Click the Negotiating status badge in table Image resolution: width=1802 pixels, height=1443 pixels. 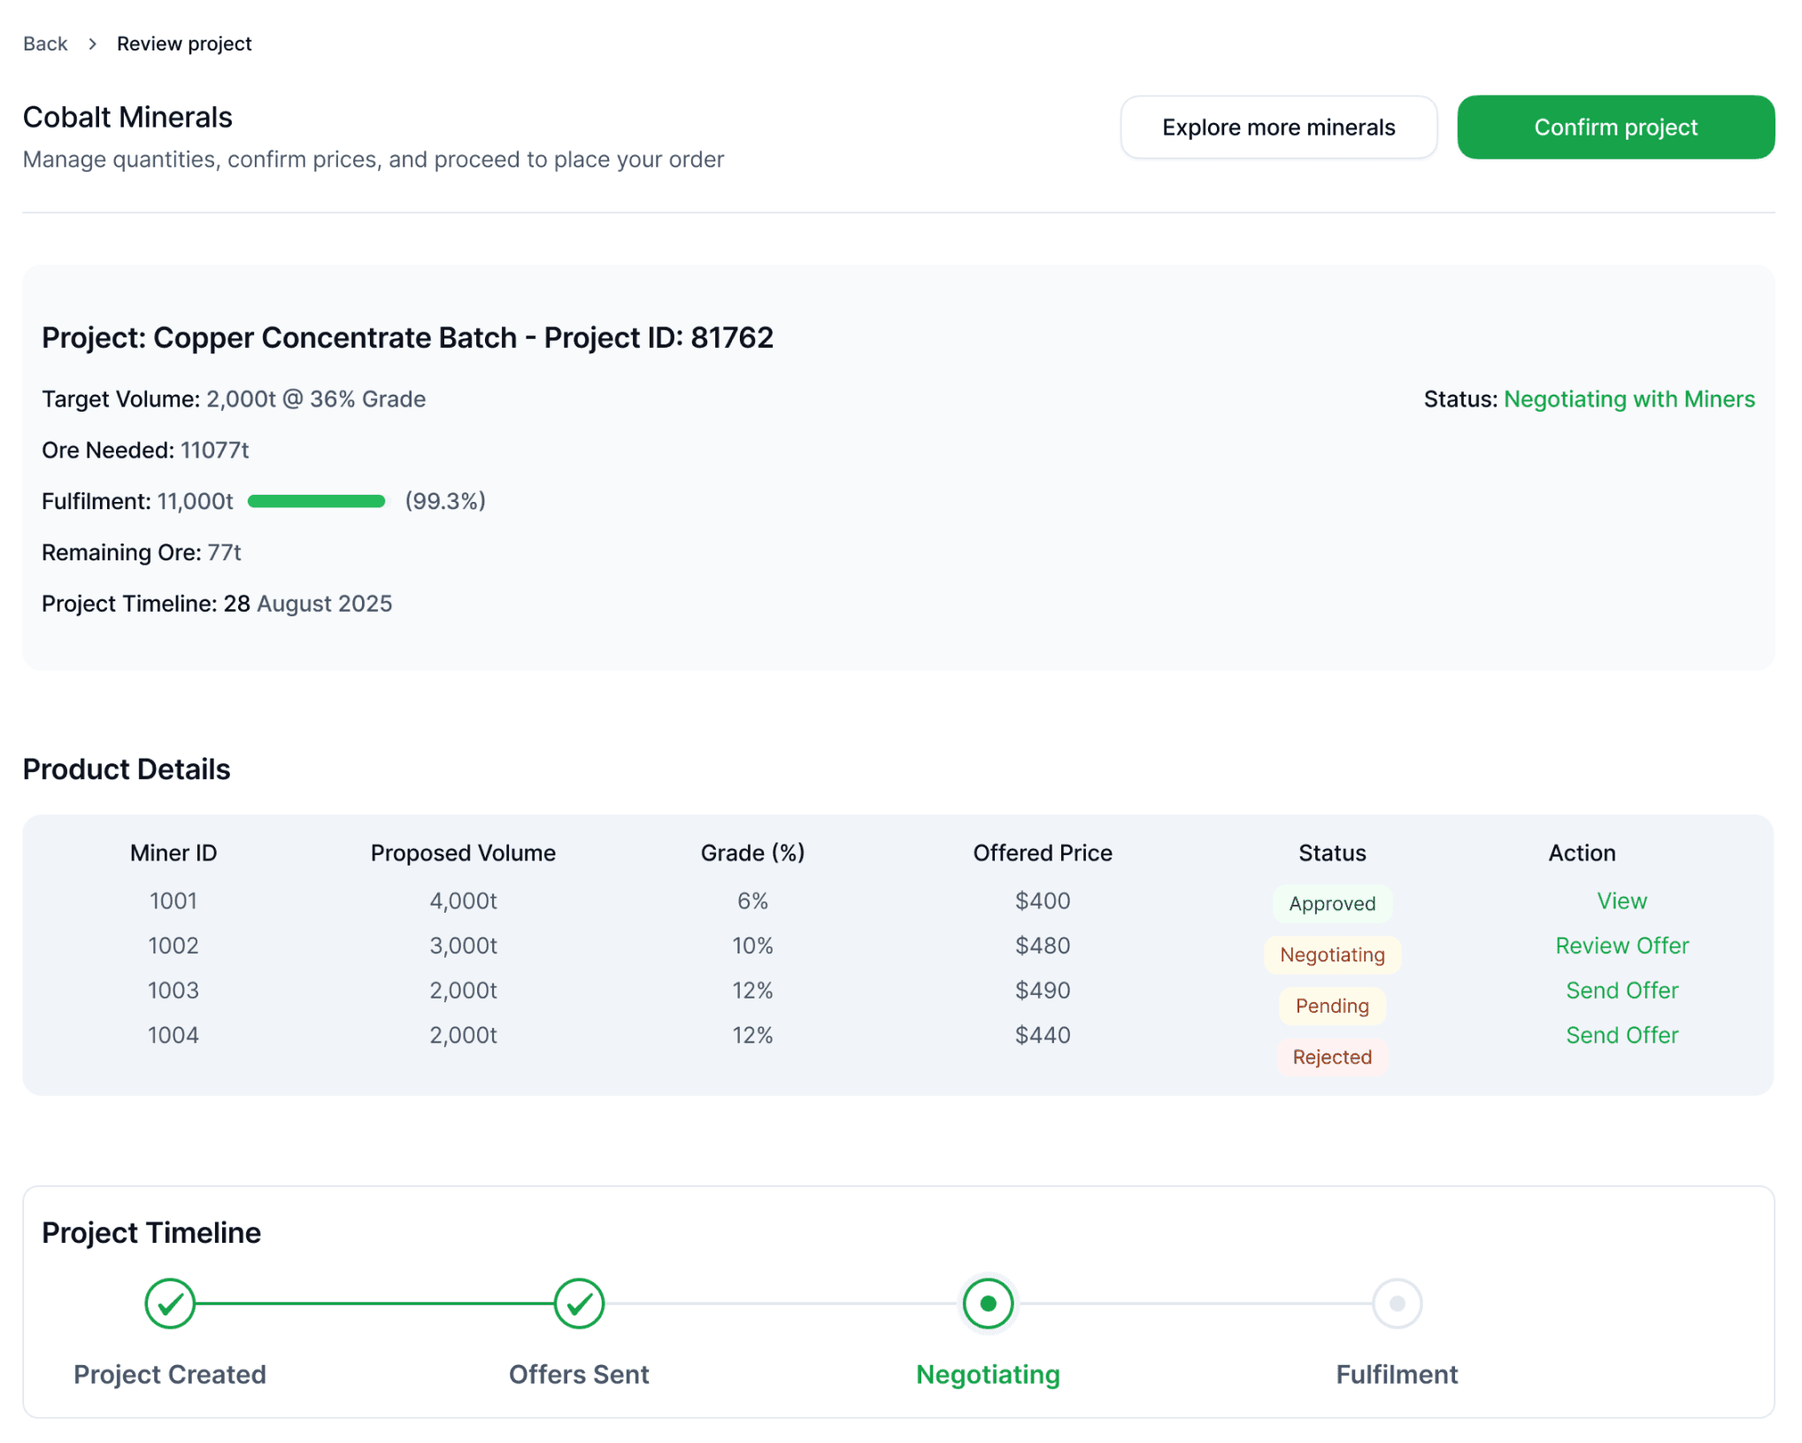[x=1331, y=955]
